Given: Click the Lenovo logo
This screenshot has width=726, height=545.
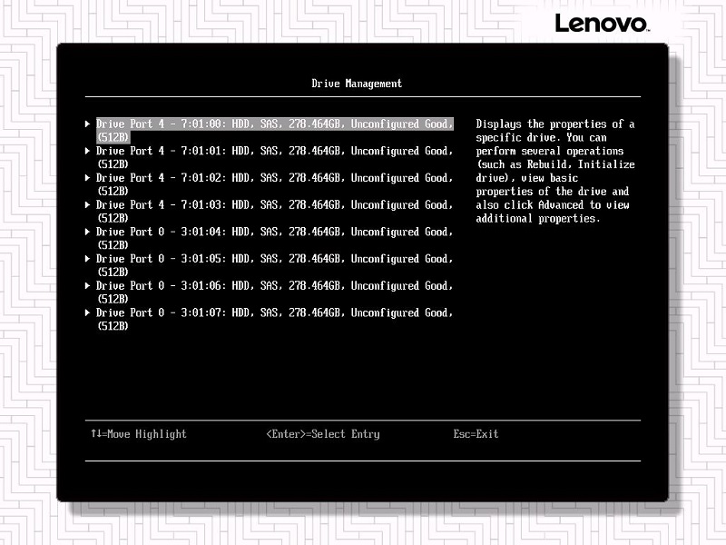Looking at the screenshot, I should click(x=602, y=23).
